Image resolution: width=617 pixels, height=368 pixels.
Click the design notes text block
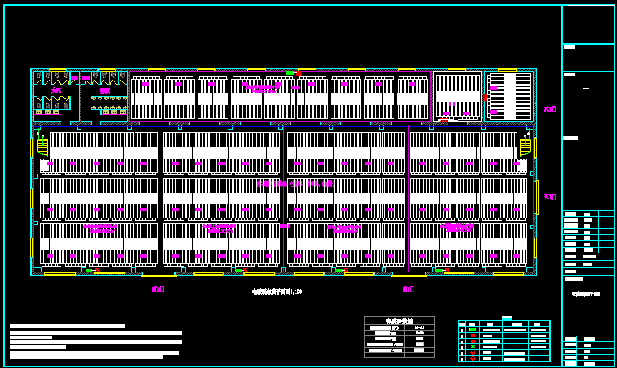(95, 341)
